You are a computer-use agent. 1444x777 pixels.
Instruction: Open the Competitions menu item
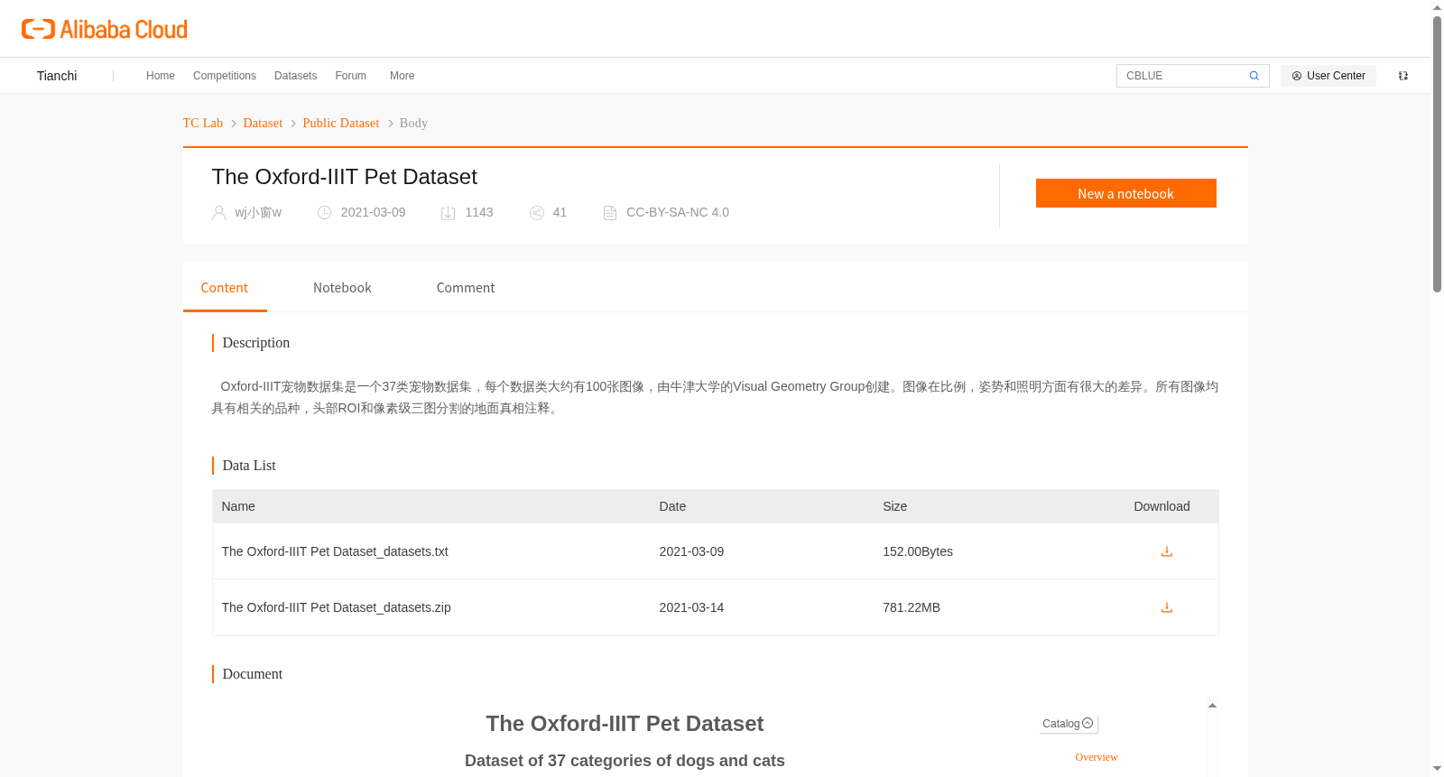point(225,76)
